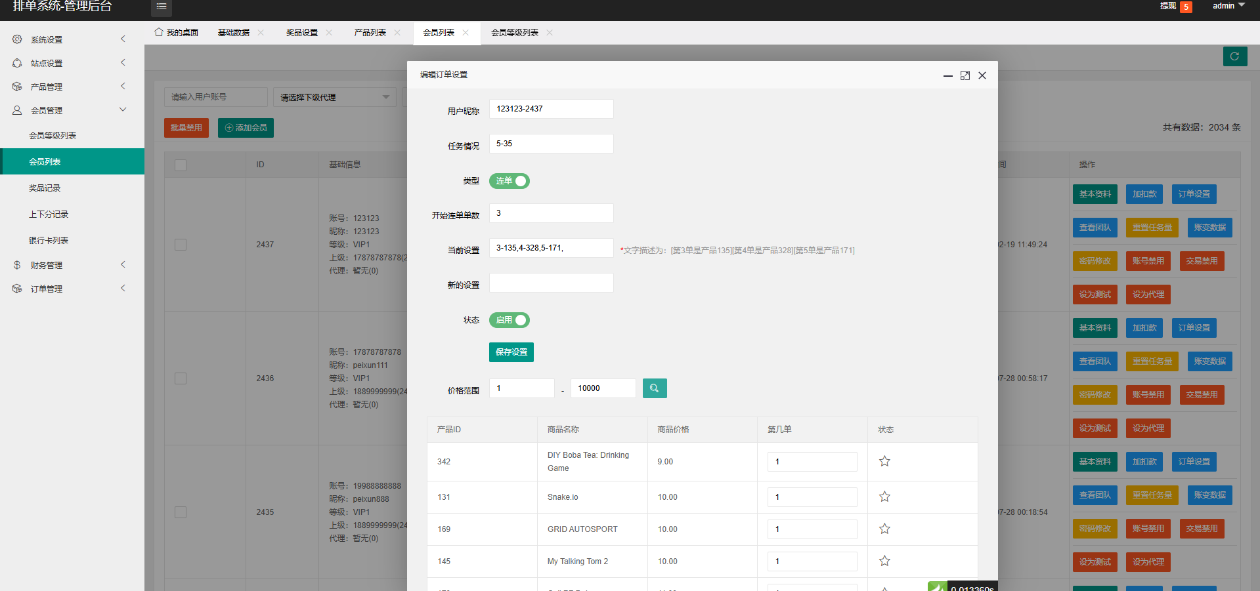Screen dimensions: 1260x591
Task: Click the 添加会员 button
Action: pos(246,128)
